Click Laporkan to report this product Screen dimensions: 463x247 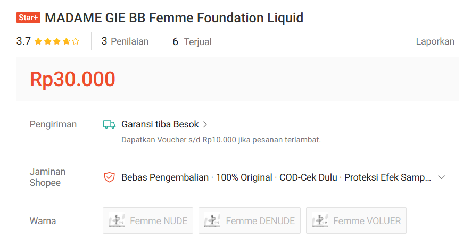pos(435,41)
